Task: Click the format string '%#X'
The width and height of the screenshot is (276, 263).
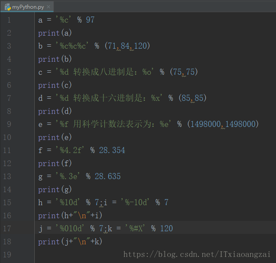Action: coord(135,228)
